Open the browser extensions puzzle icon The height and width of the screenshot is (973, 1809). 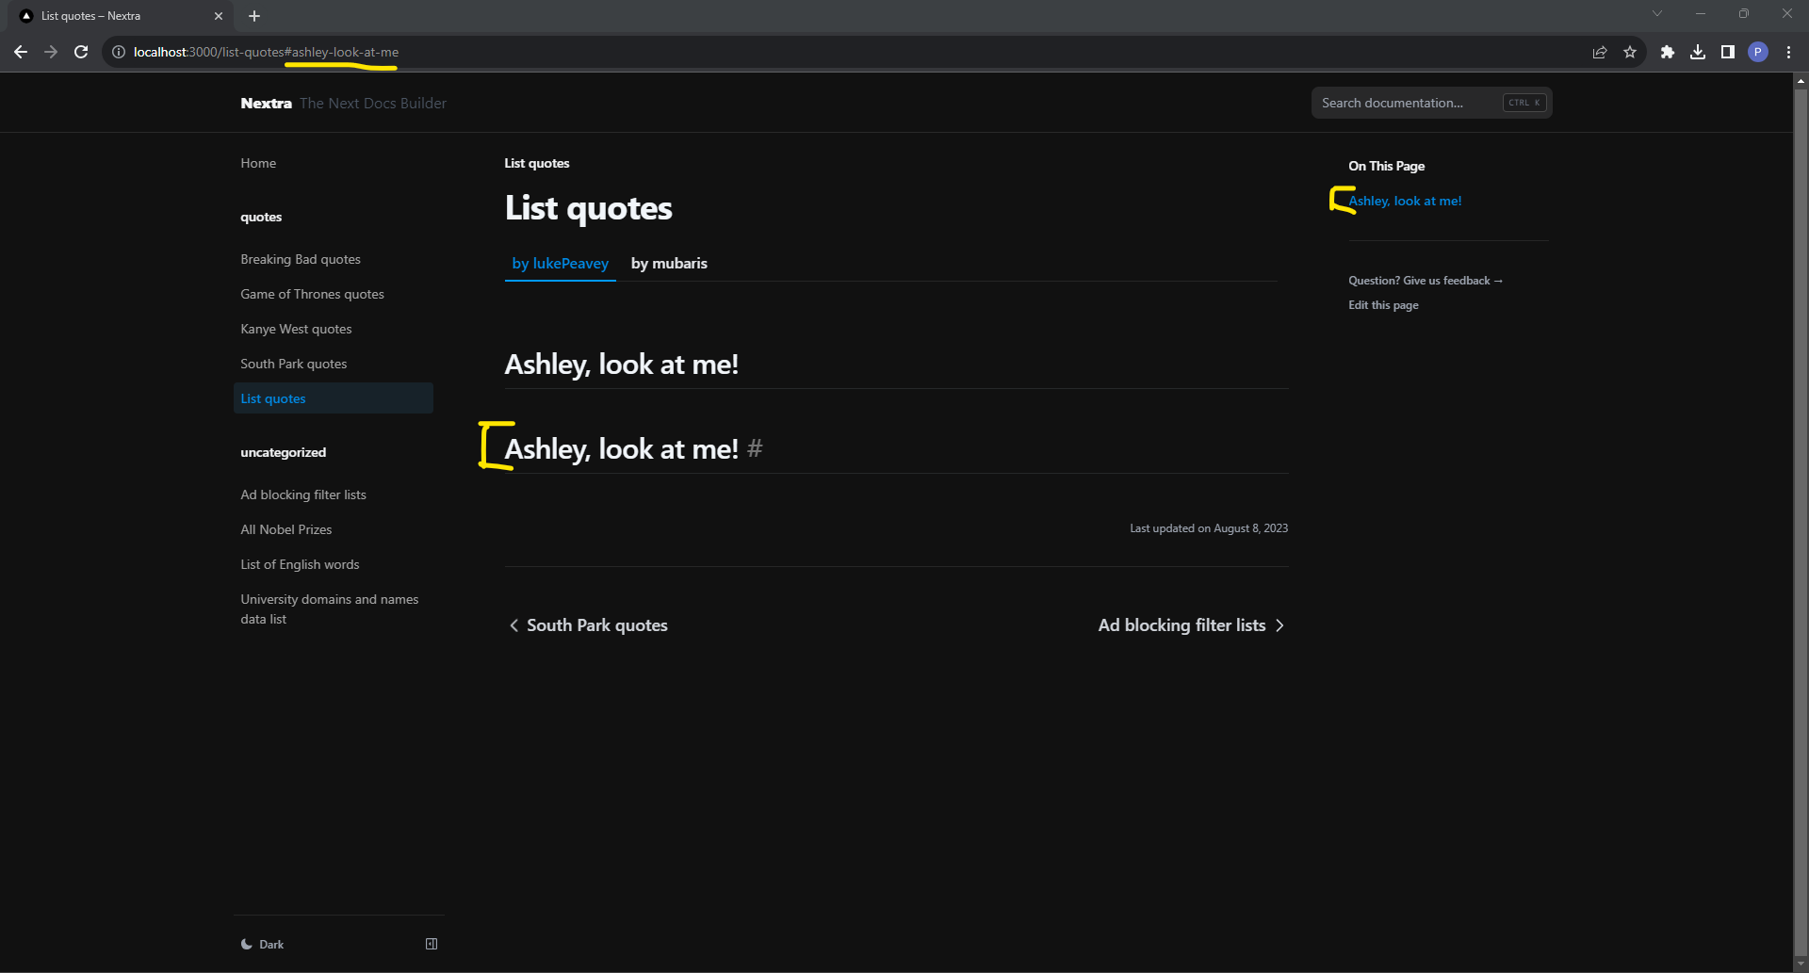[x=1668, y=52]
